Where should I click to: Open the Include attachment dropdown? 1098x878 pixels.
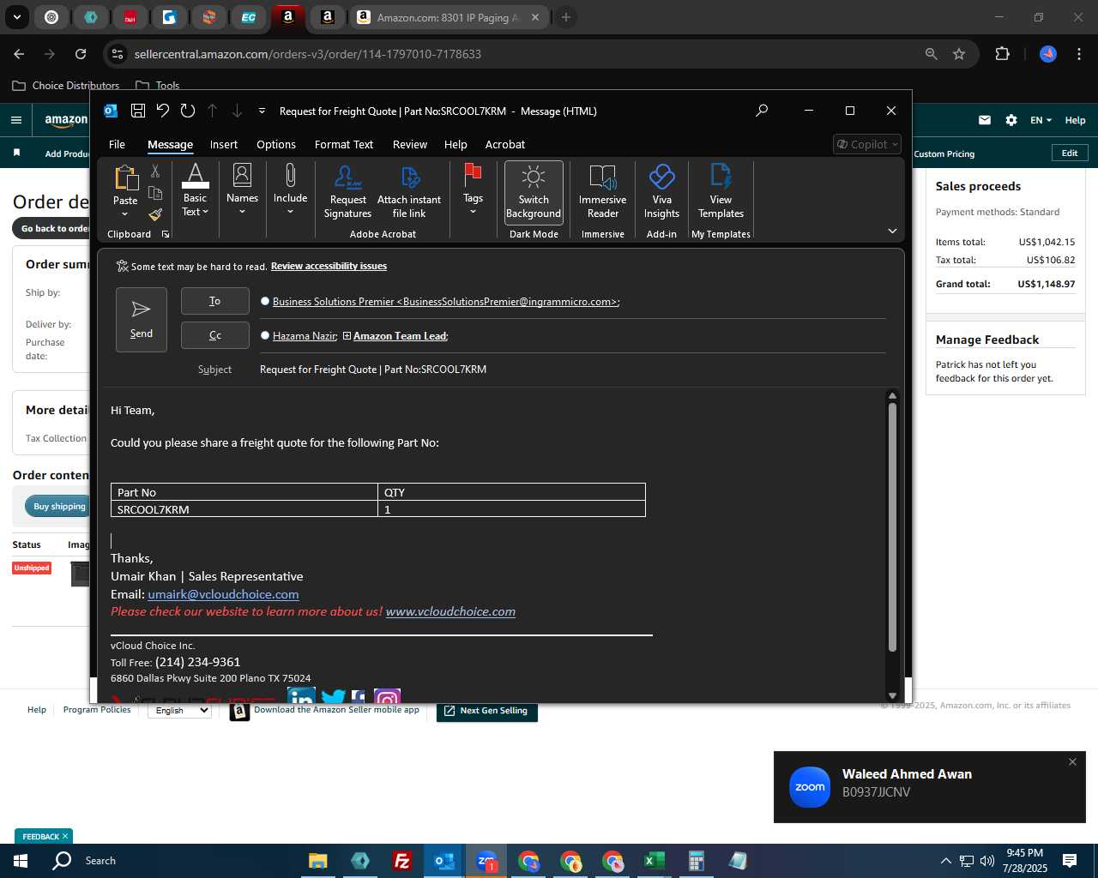point(290,191)
